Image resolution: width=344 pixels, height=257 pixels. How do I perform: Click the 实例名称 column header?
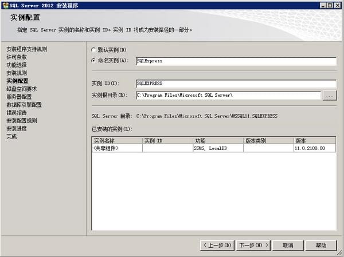coord(117,141)
